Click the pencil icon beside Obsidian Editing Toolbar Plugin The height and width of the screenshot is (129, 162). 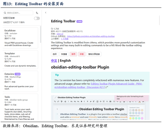point(56,97)
